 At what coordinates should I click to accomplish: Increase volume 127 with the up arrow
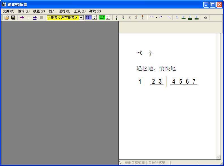click(108, 16)
